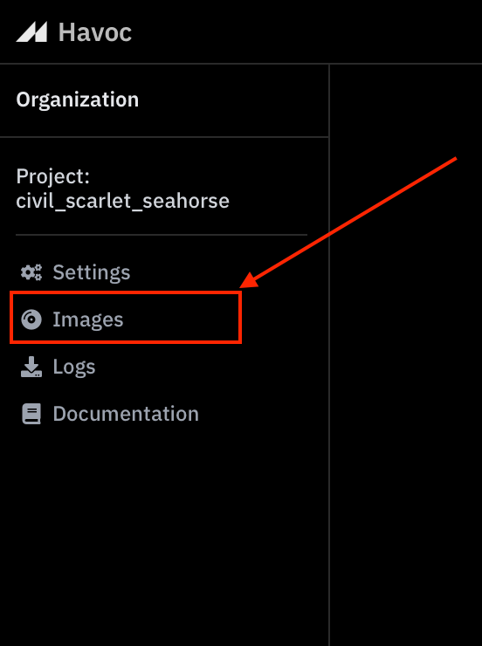Go to the Documentation page
The height and width of the screenshot is (646, 482).
(126, 414)
